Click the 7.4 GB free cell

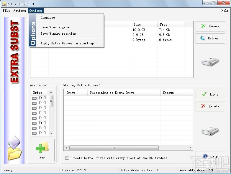(164, 30)
